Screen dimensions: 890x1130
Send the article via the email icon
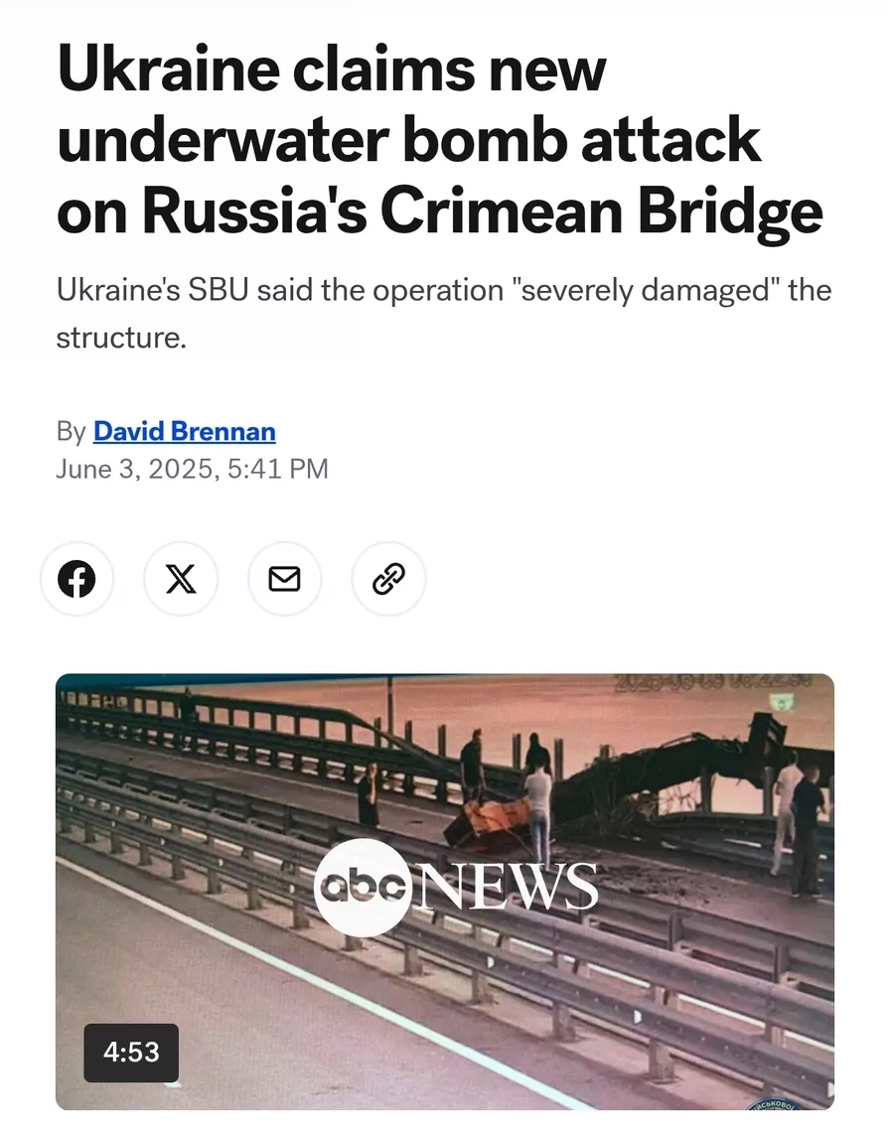284,579
